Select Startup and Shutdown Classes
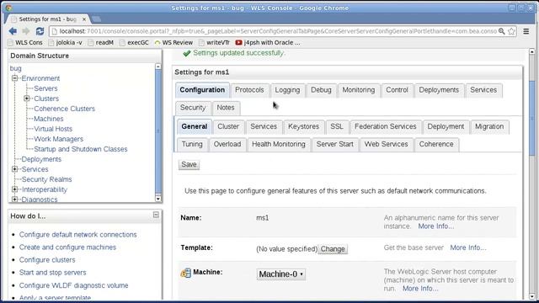Image resolution: width=539 pixels, height=303 pixels. click(81, 149)
